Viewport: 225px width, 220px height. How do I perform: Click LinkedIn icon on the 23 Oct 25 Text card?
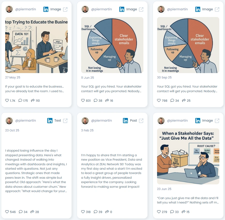50,121
